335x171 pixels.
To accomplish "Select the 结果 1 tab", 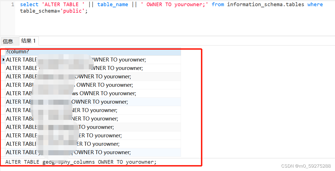I will pyautogui.click(x=28, y=41).
